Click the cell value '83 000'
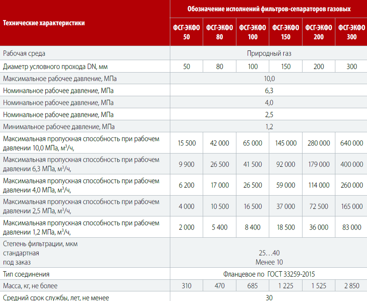Screen dimensions: 367x301 click(351, 227)
